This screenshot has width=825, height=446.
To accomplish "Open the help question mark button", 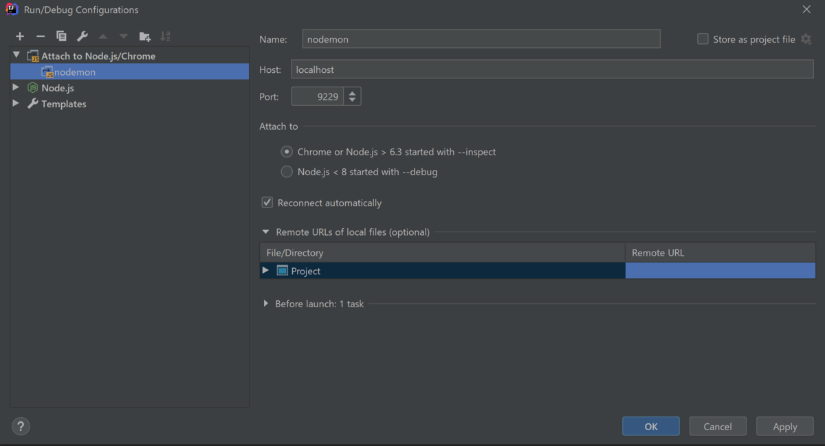I will (21, 426).
